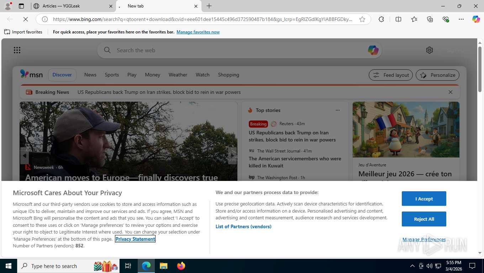Screen dimensions: 484x273
Task: Open Extensions puzzle icon
Action: click(x=381, y=19)
